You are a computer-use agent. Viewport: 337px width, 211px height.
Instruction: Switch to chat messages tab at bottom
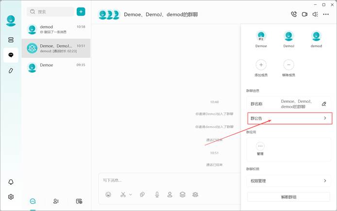(33, 201)
